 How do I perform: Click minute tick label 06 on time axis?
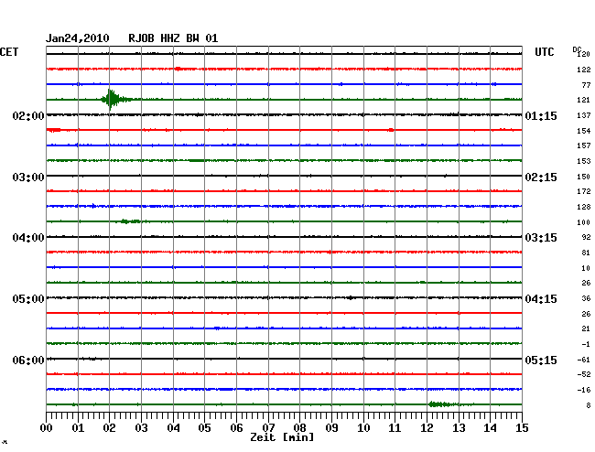pos(236,428)
